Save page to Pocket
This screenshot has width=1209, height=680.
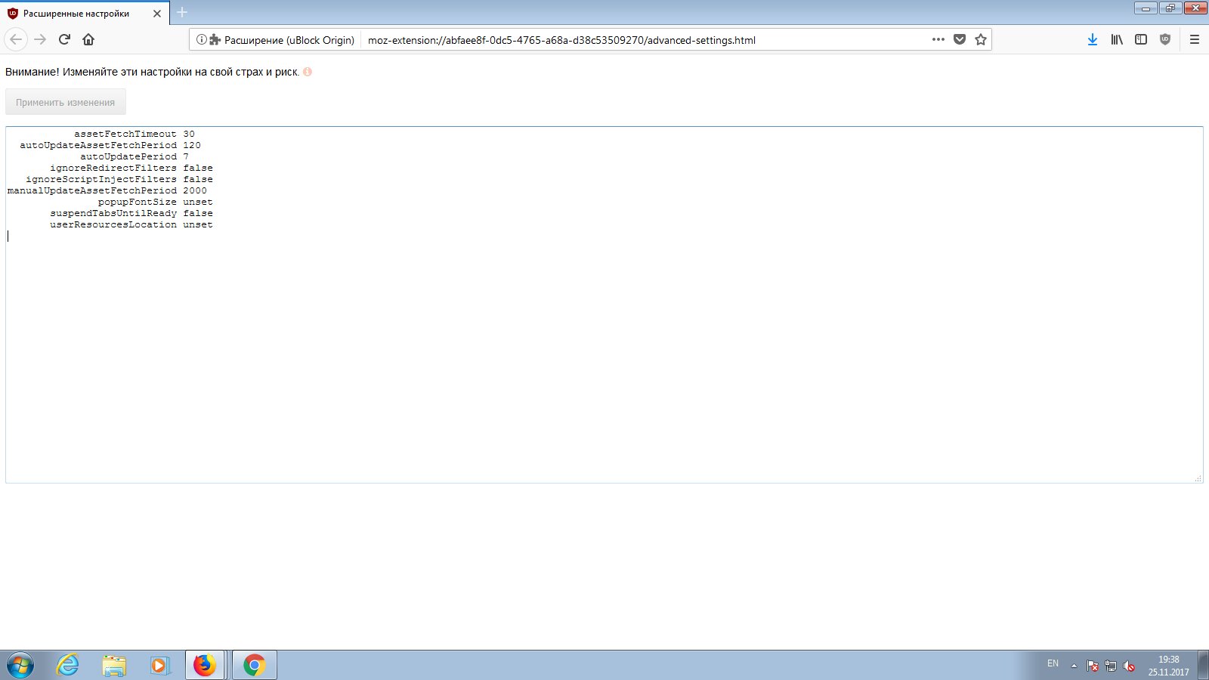click(960, 39)
